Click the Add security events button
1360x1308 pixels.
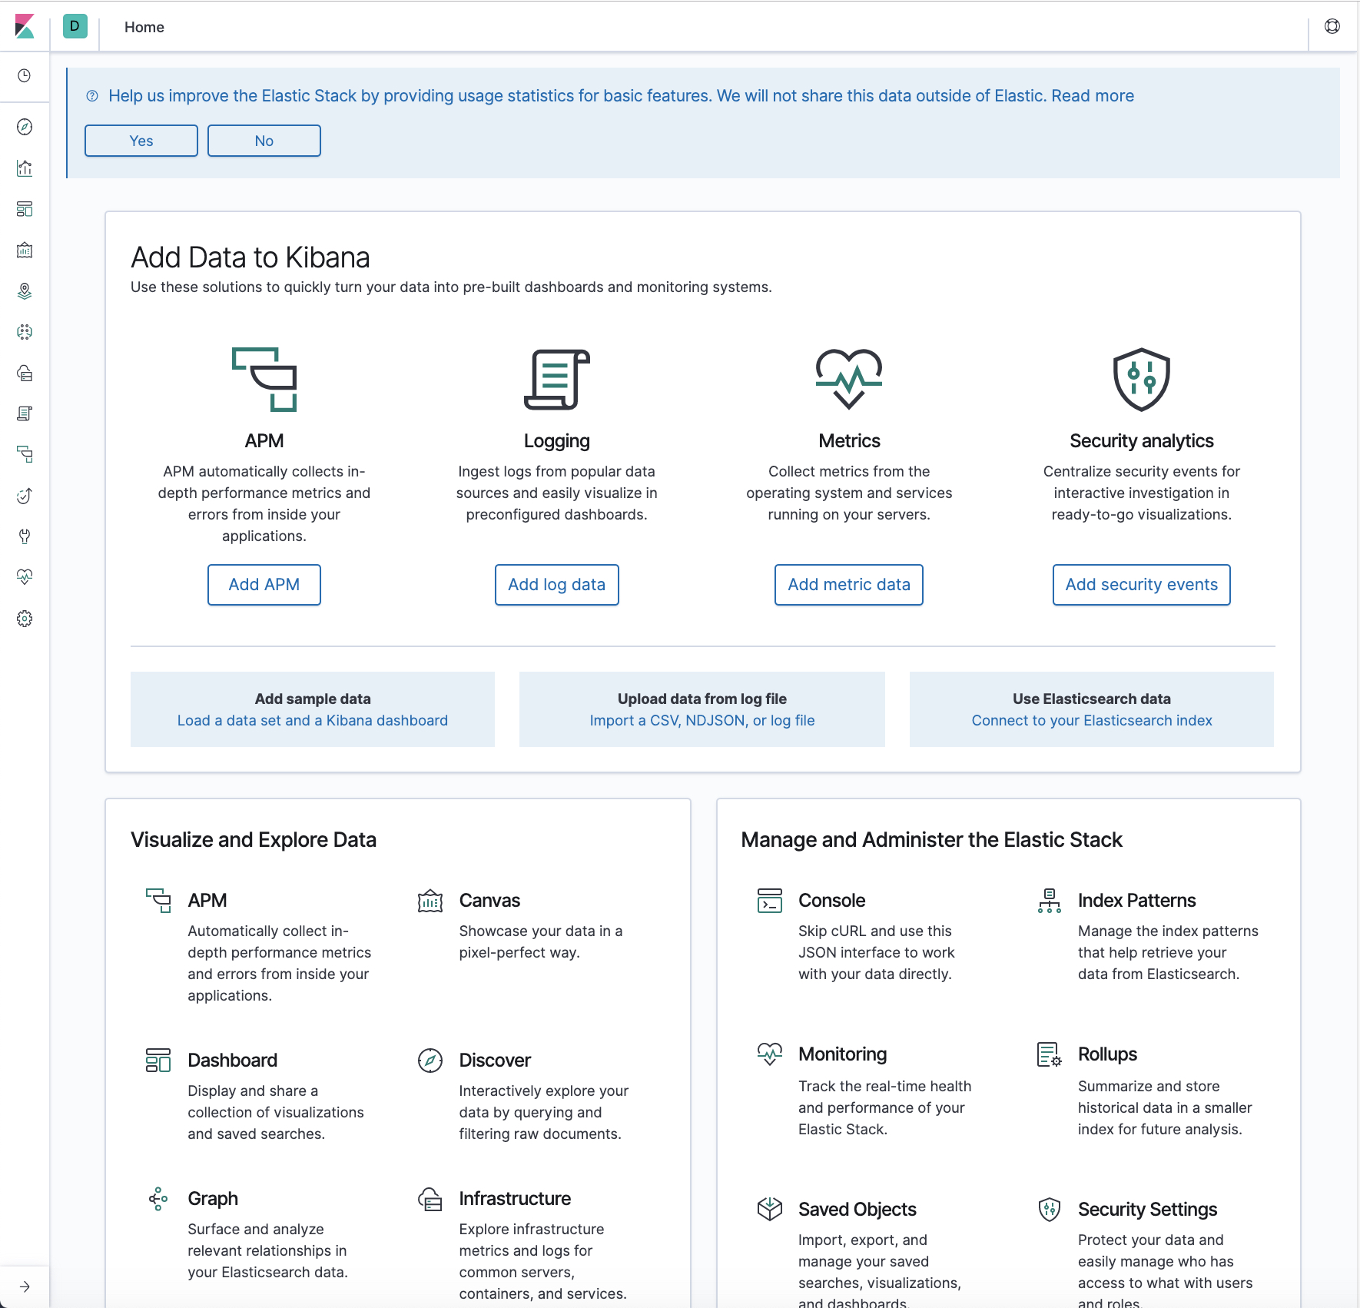coord(1142,585)
